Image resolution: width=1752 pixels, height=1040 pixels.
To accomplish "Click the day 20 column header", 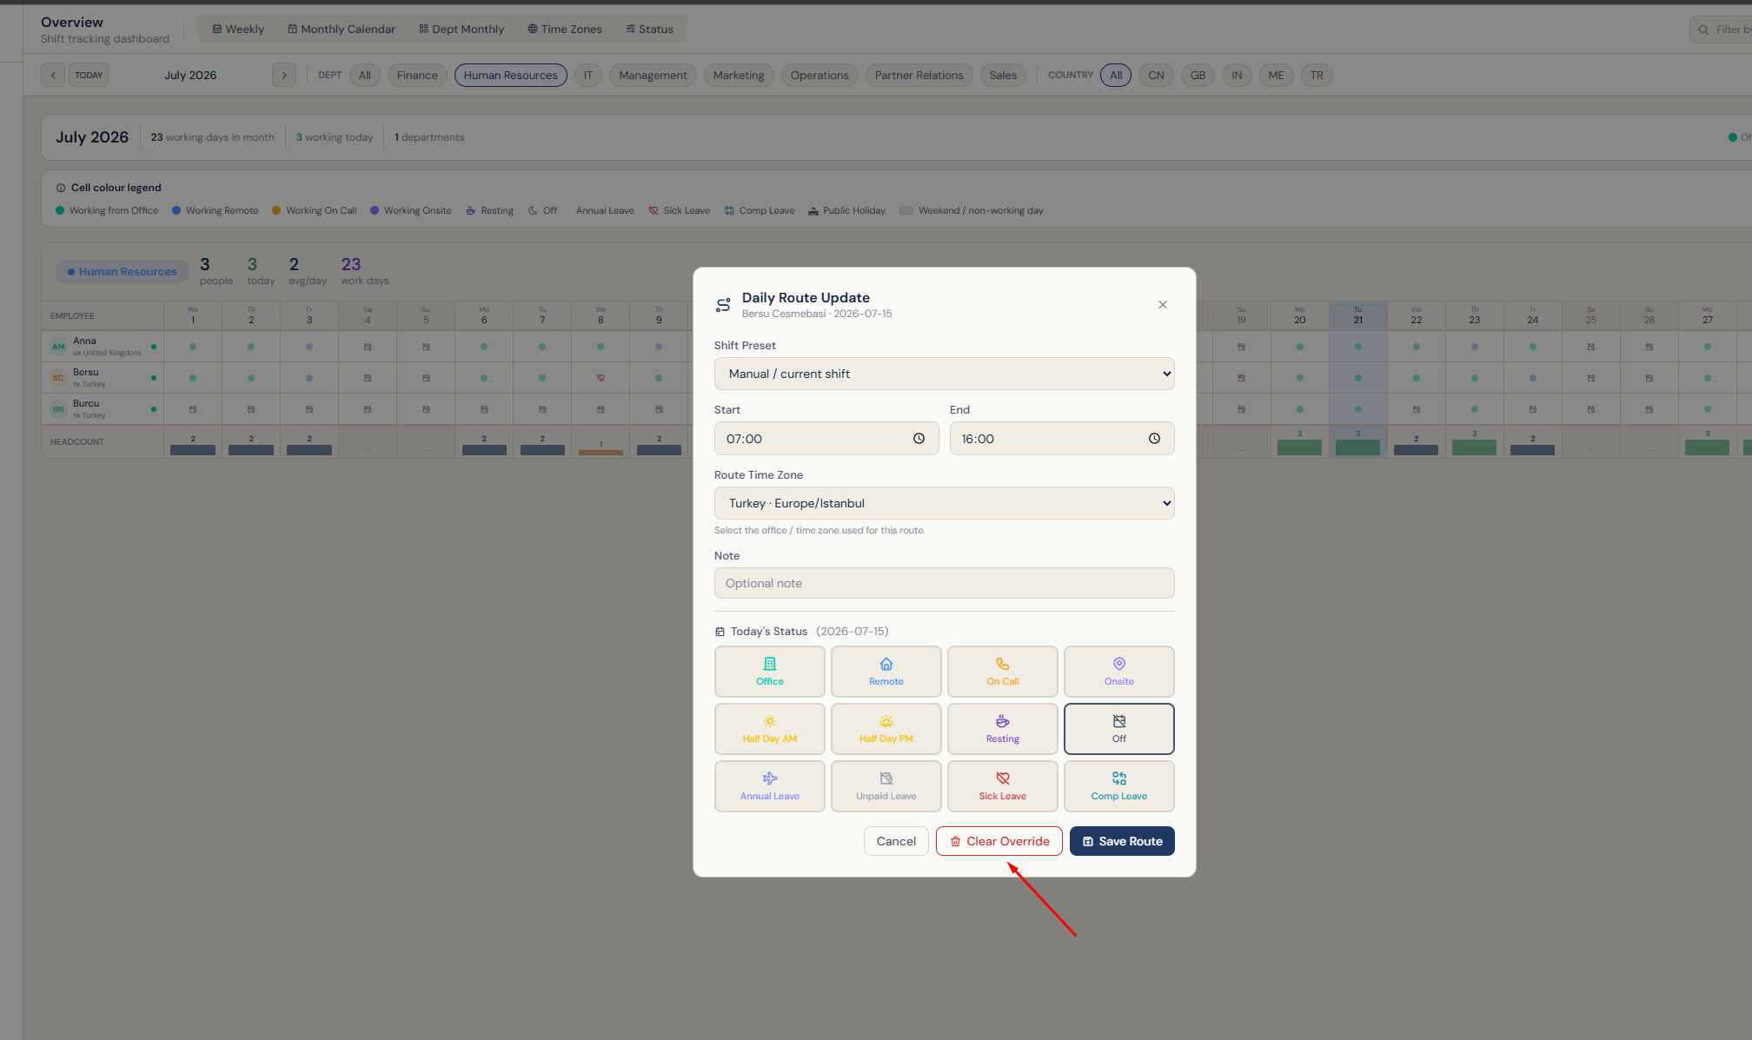I will (x=1299, y=315).
